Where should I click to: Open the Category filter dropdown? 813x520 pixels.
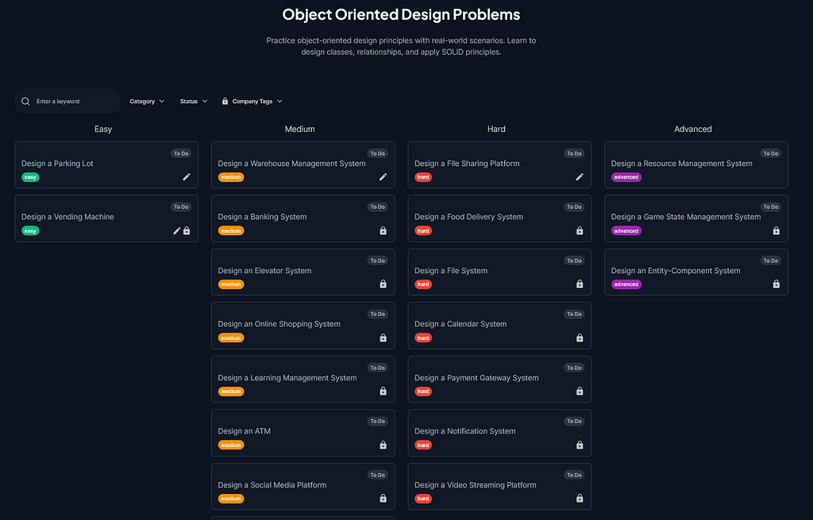[147, 102]
